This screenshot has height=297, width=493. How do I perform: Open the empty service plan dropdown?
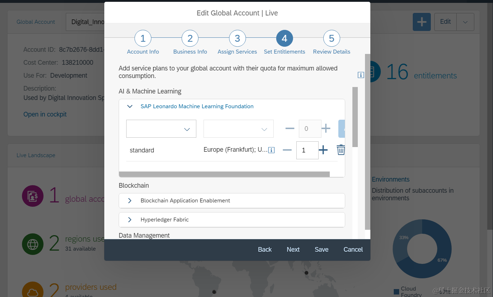[161, 129]
